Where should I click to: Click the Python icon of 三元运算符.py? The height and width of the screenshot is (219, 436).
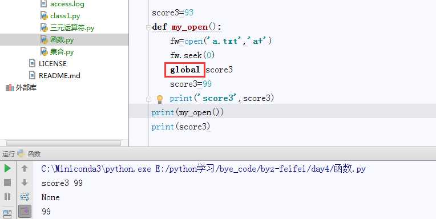click(x=44, y=27)
